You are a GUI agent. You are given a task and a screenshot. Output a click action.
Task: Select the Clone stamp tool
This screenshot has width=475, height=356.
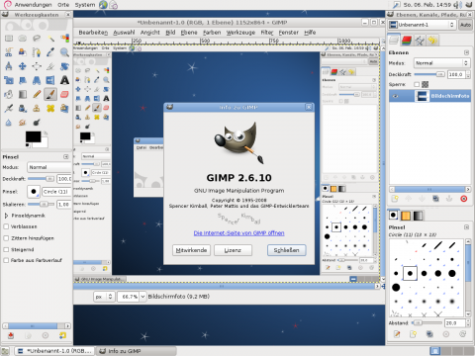(37, 108)
